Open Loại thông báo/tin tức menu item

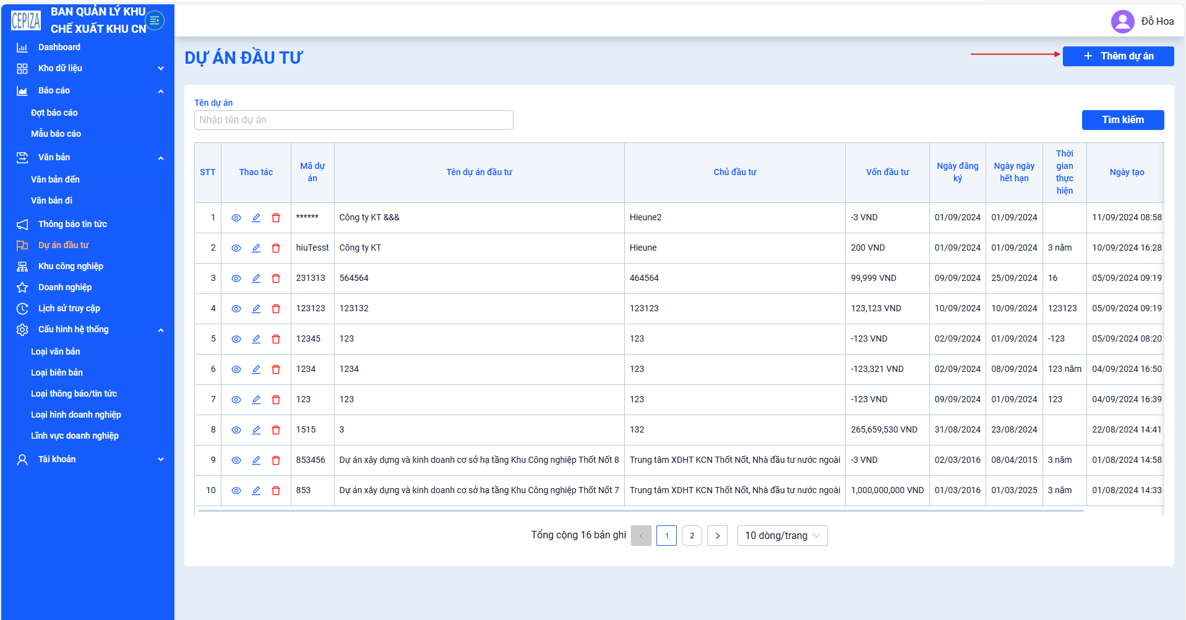tap(74, 394)
